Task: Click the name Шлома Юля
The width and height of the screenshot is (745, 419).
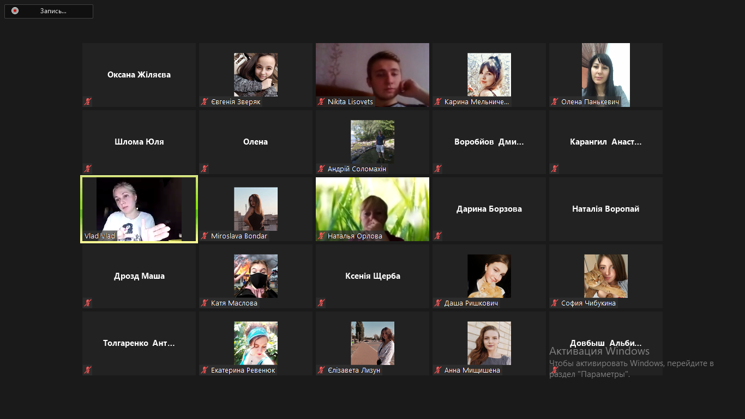Action: coord(139,142)
